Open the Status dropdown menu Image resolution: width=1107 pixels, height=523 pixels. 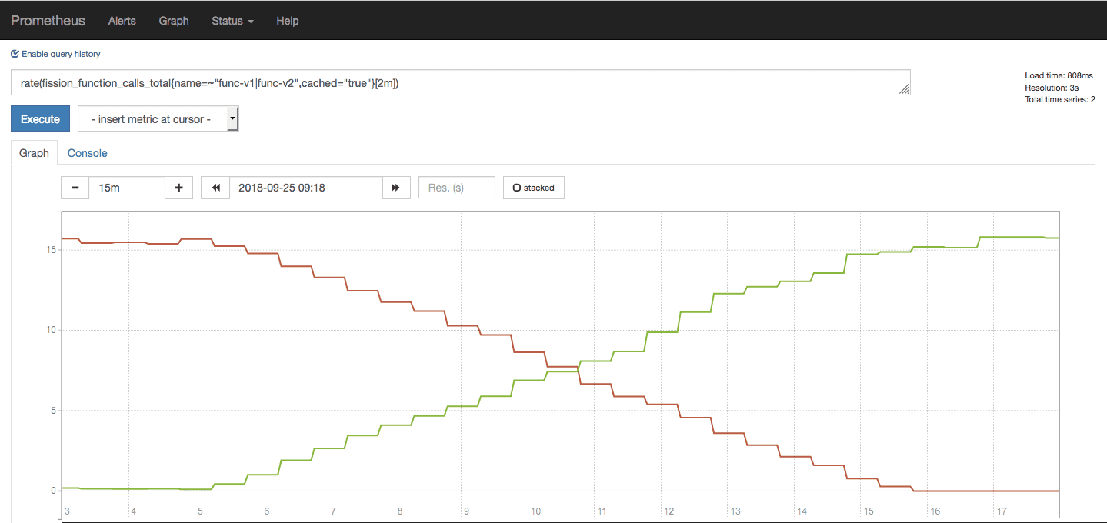point(232,21)
